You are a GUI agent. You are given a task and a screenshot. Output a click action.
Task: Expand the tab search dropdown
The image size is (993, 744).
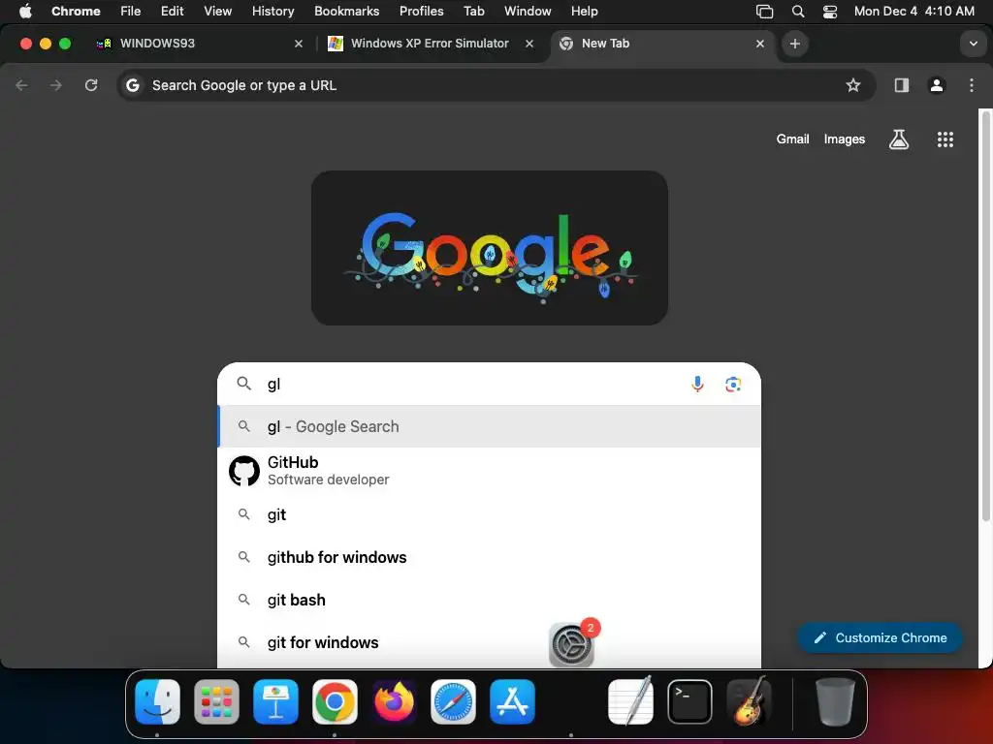pos(974,44)
